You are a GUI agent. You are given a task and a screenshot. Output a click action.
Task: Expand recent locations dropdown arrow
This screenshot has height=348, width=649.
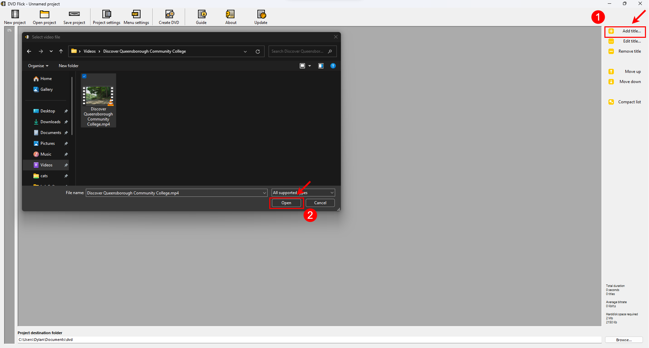pyautogui.click(x=51, y=51)
